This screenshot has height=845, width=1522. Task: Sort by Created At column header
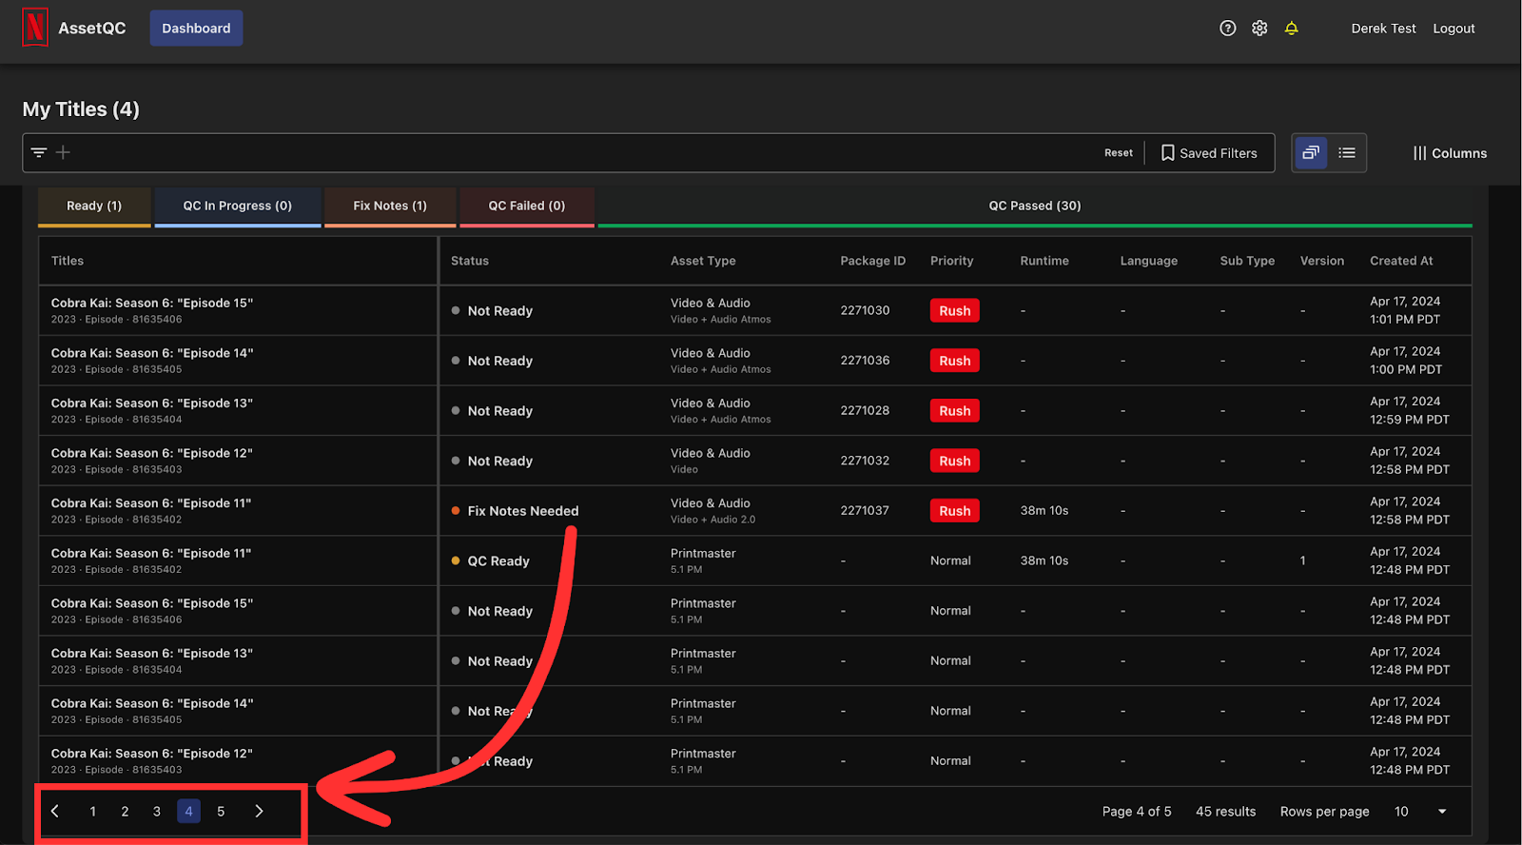(x=1401, y=261)
